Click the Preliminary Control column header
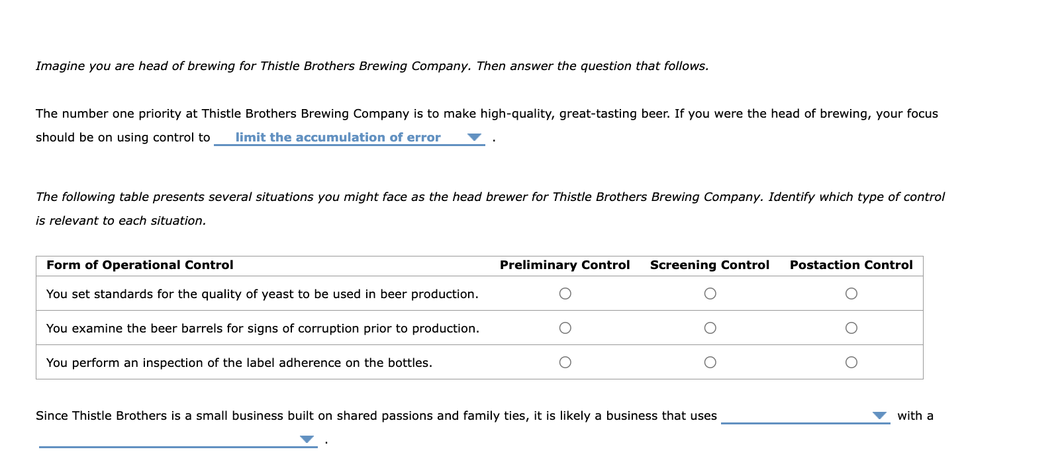This screenshot has width=1062, height=472. (x=565, y=265)
